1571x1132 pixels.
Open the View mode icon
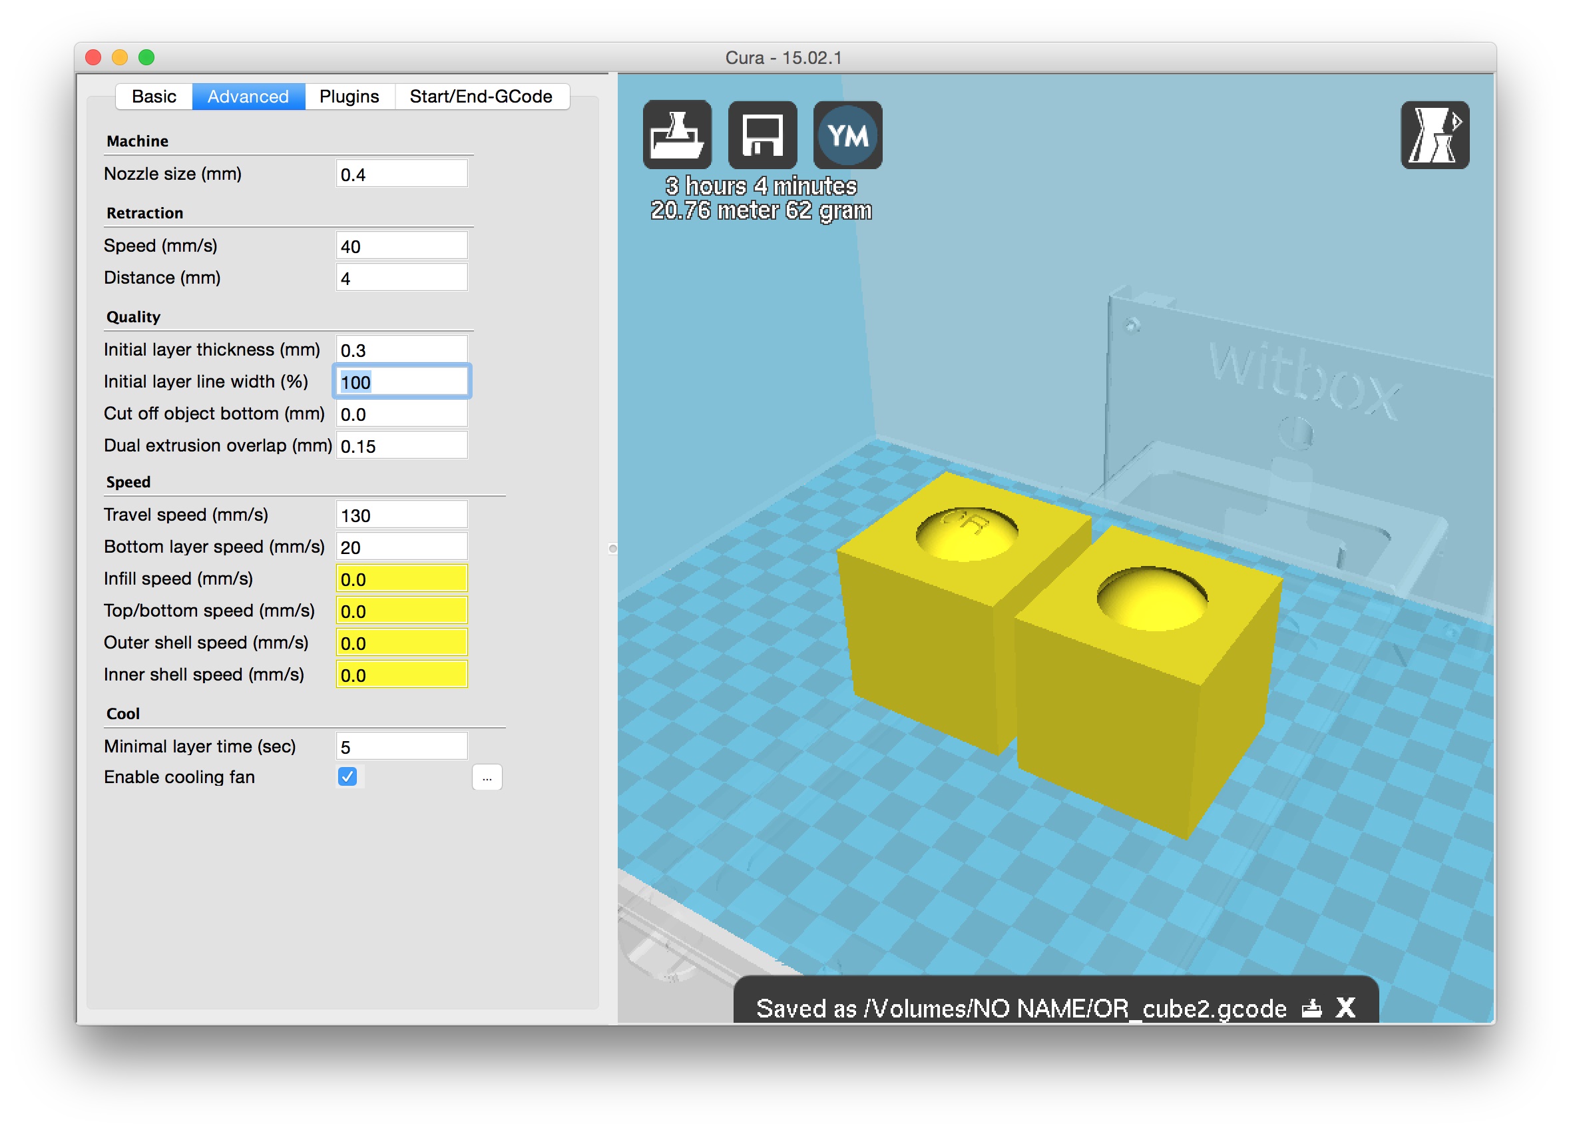coord(1434,135)
